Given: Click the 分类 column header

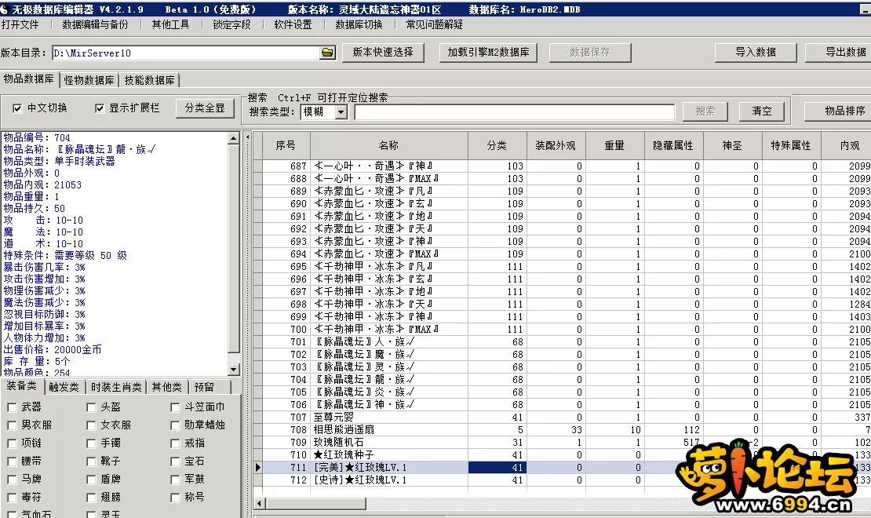Looking at the screenshot, I should [497, 146].
